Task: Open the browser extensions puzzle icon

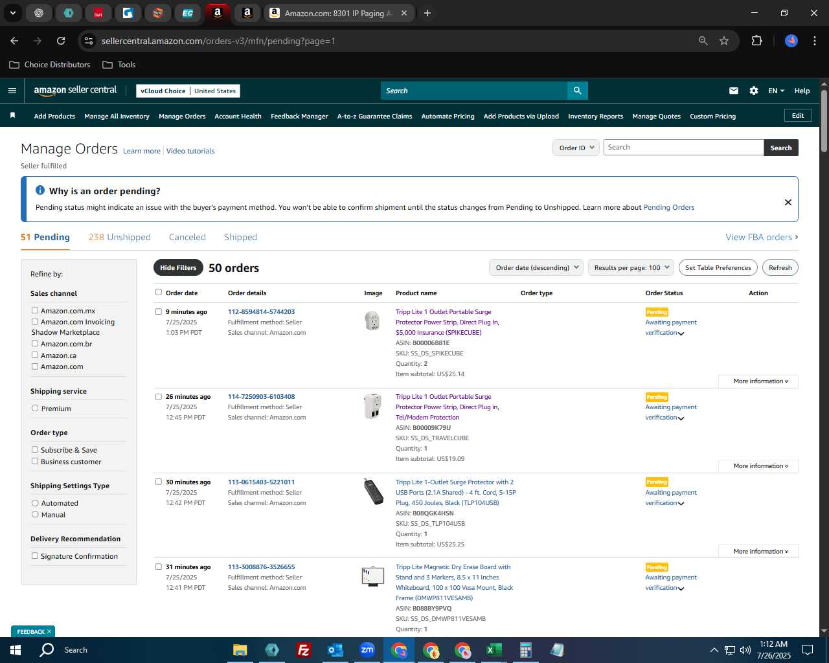Action: pyautogui.click(x=756, y=41)
